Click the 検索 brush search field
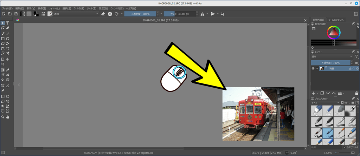 point(325,147)
